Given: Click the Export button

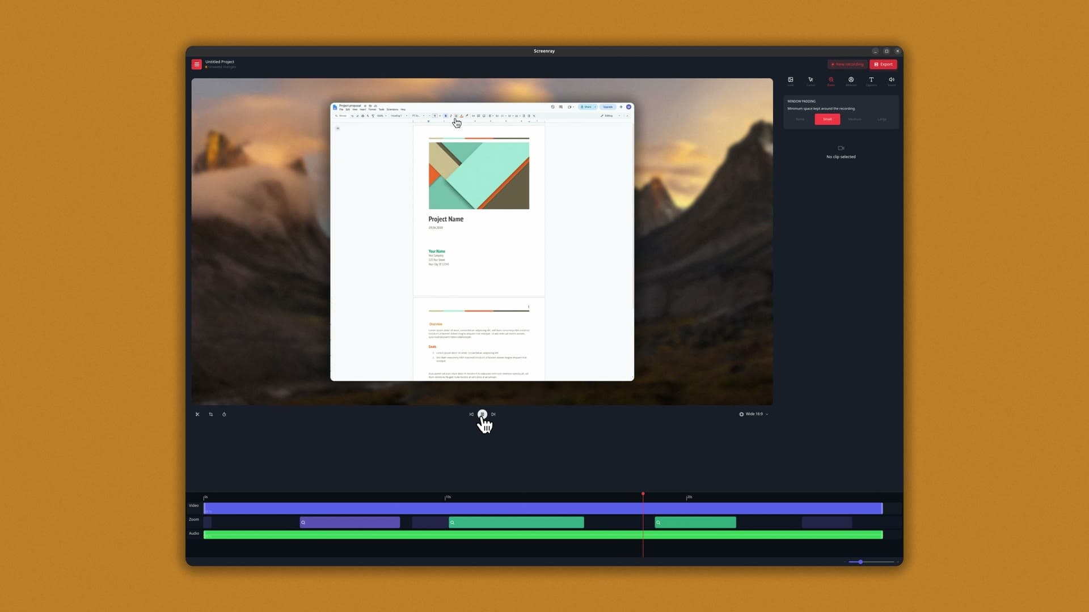Looking at the screenshot, I should [x=883, y=64].
